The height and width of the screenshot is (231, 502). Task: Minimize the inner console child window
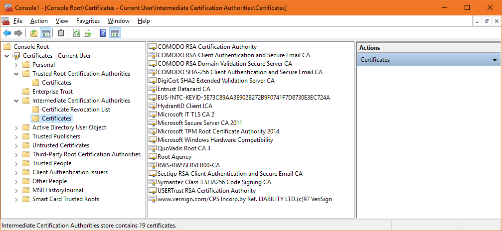click(478, 21)
